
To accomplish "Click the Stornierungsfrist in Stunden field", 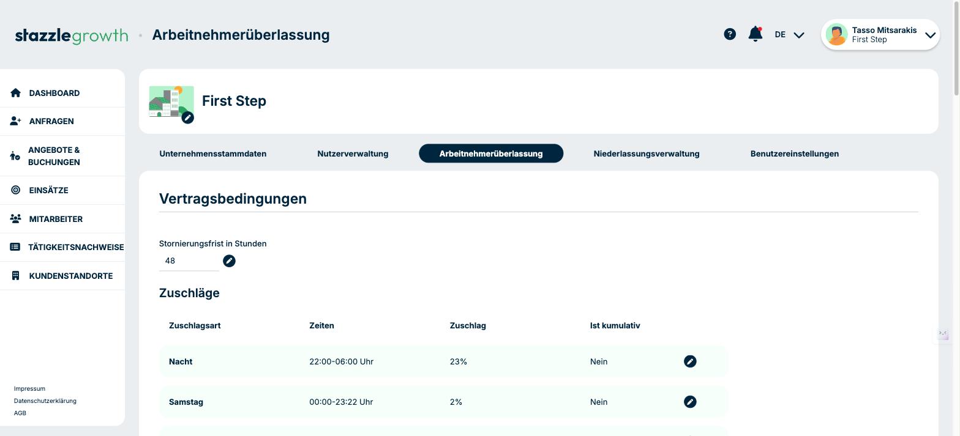I will click(189, 261).
